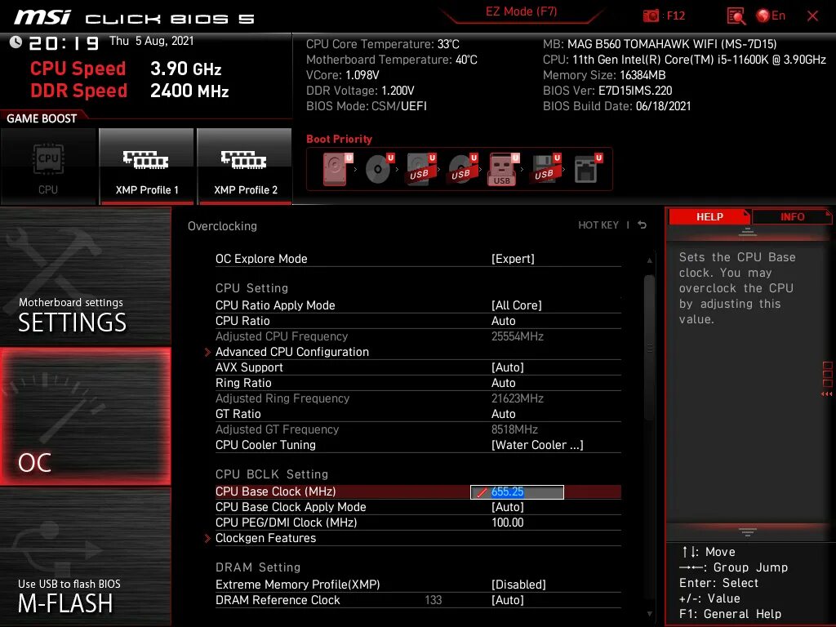Screen dimensions: 836x627
Task: Click the Adjusted GT Frequency 8518MHz row
Action: [418, 429]
